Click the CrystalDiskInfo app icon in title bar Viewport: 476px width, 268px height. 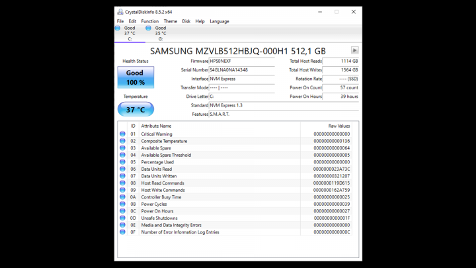120,12
